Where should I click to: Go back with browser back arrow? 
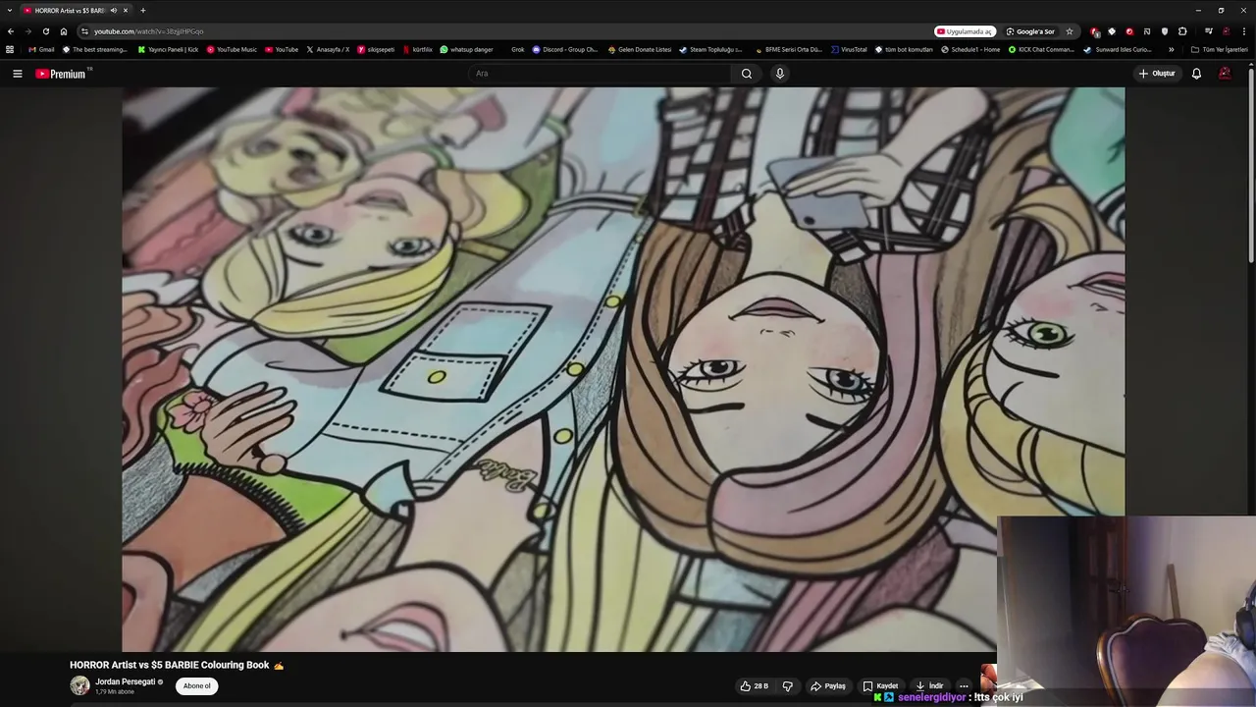pos(11,31)
